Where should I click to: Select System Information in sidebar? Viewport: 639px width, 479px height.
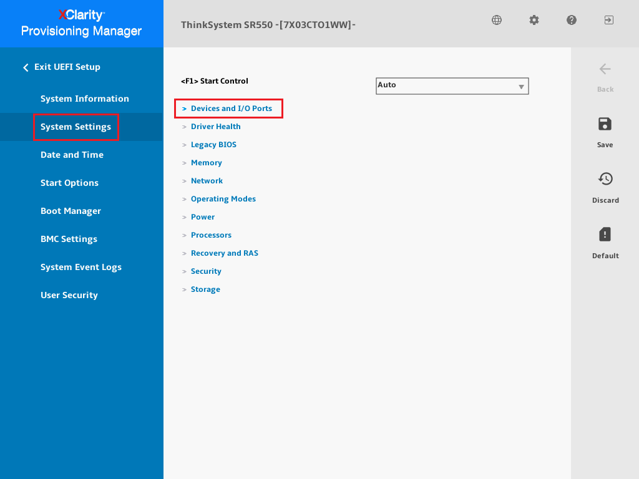coord(84,99)
